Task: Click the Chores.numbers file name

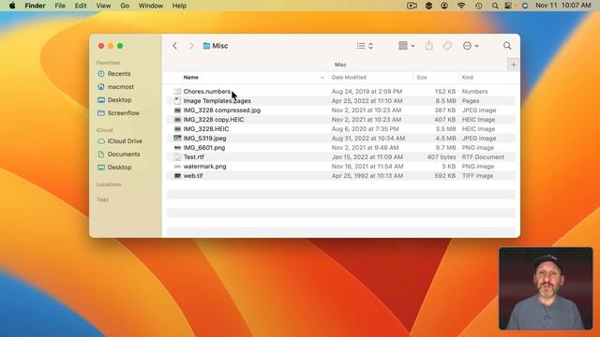Action: click(x=207, y=92)
